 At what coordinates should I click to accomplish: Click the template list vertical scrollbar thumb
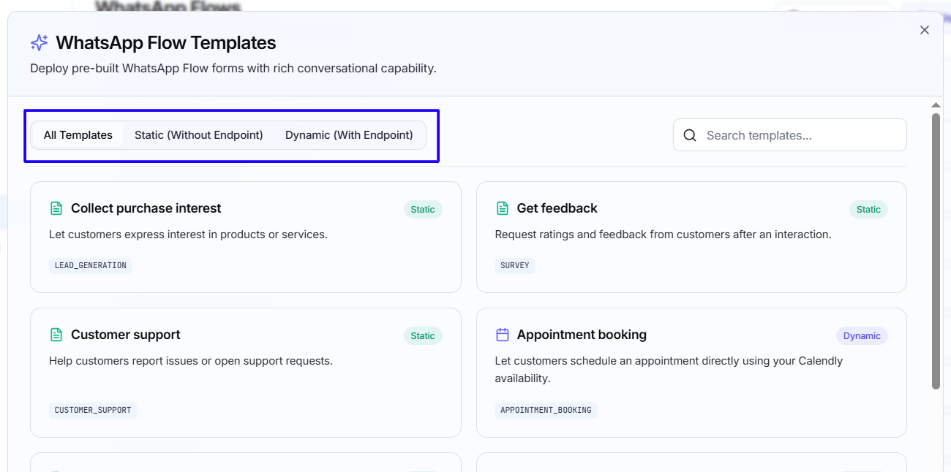(x=936, y=251)
